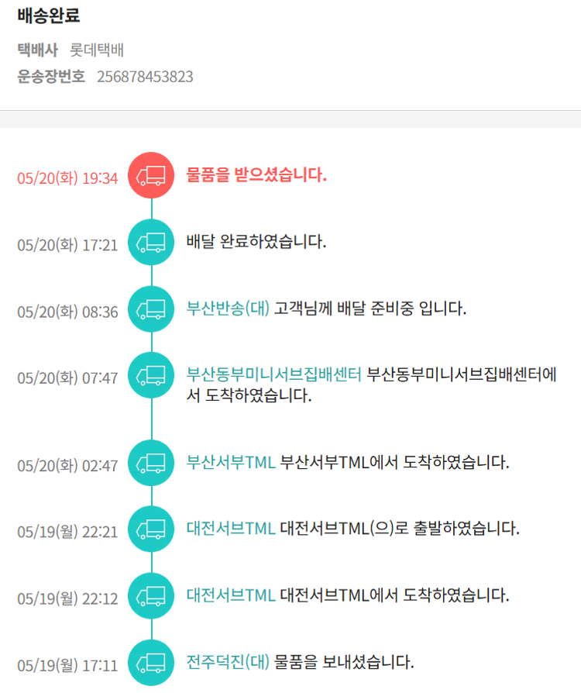Viewport: 581px width, 693px height.
Task: Click the 05/19(월) 17:11 timestamp
Action: pyautogui.click(x=67, y=666)
